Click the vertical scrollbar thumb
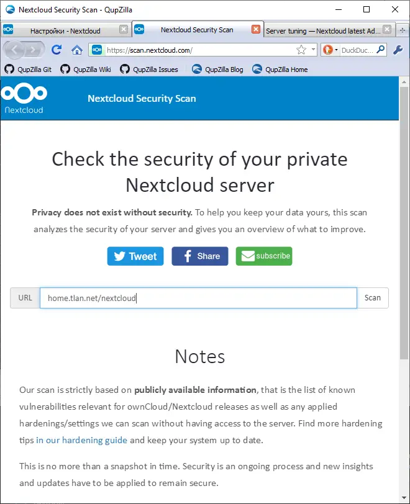This screenshot has width=410, height=504. pos(404,223)
